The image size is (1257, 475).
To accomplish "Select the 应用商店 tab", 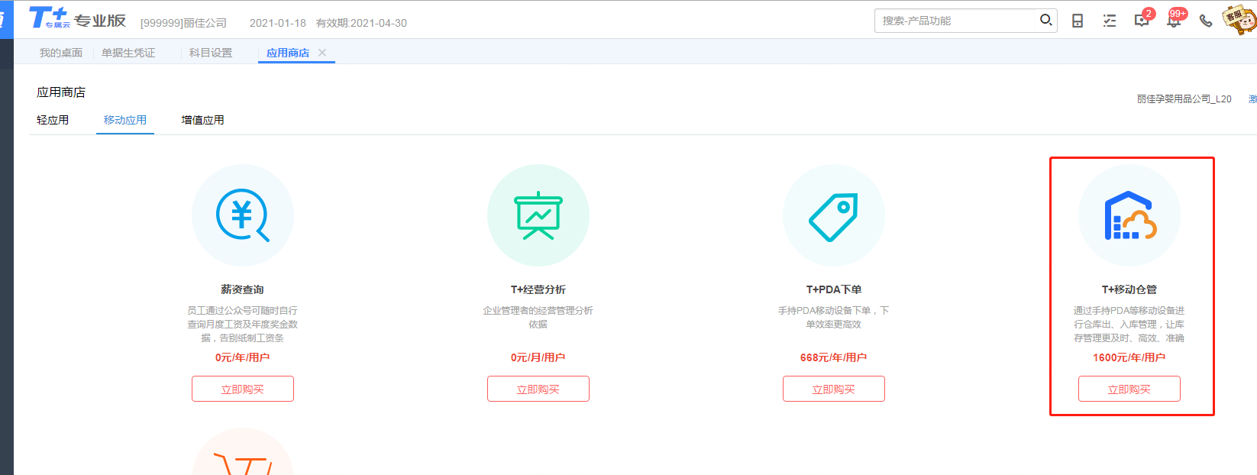I will pos(288,53).
